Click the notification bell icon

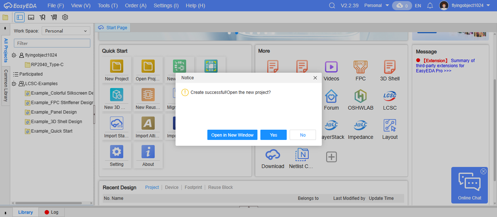click(430, 5)
